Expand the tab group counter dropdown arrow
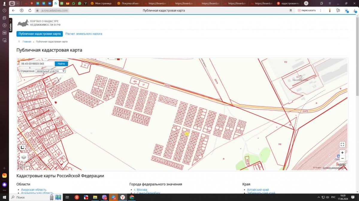359x201 pixels. (18, 3)
